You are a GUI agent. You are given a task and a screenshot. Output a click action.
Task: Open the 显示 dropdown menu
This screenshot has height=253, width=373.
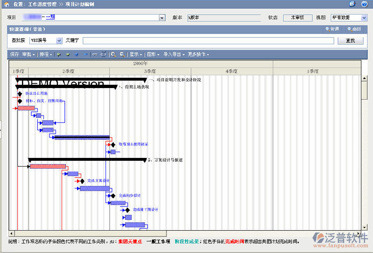pyautogui.click(x=136, y=55)
